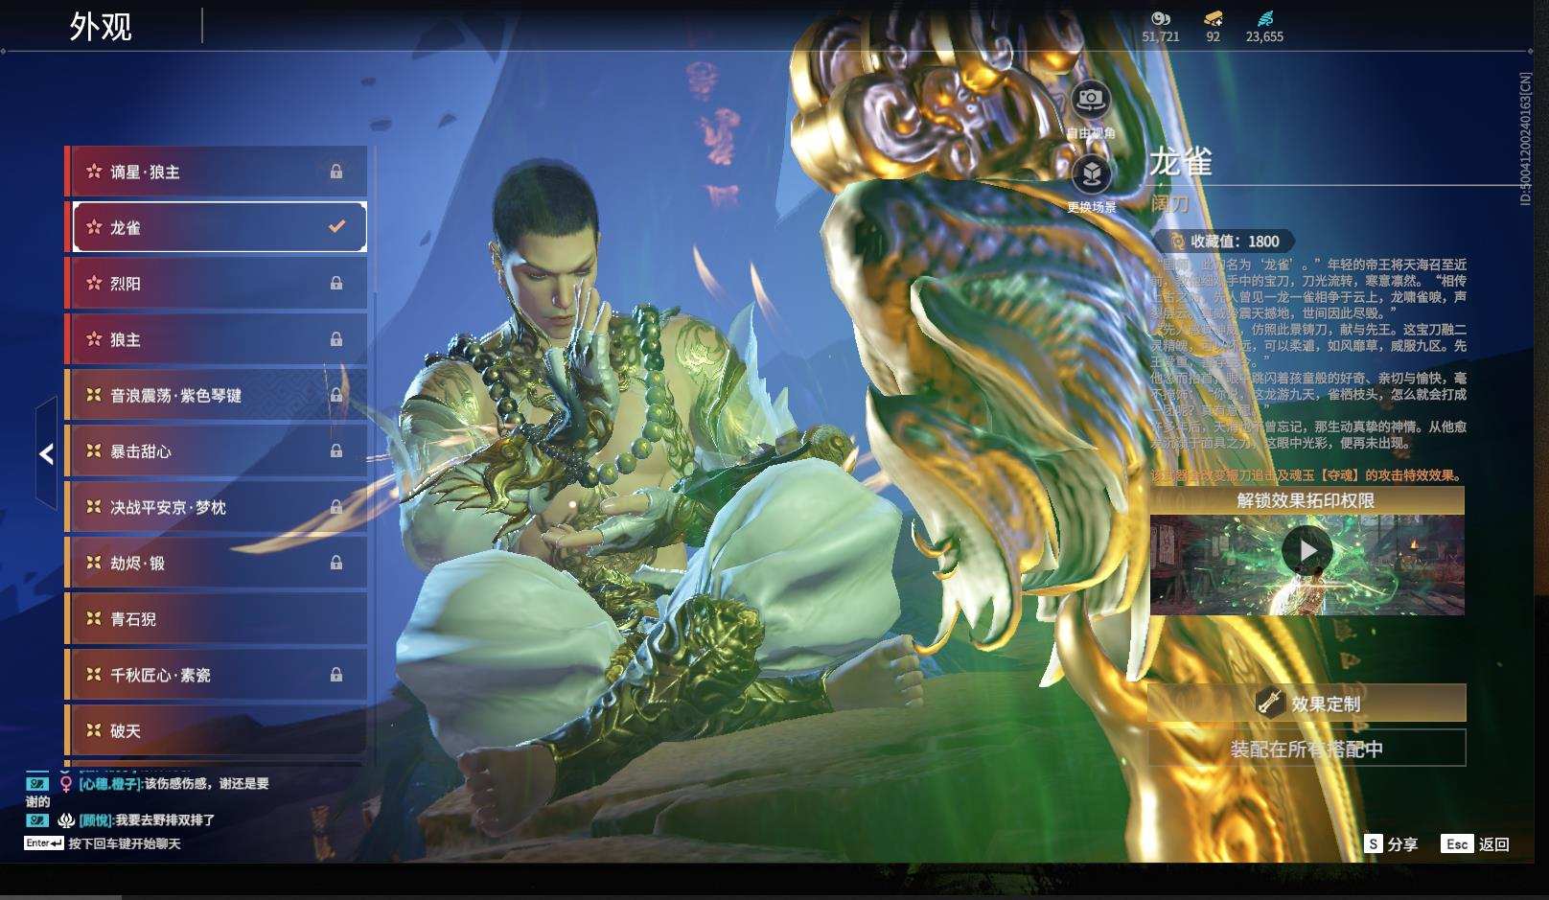Click the rarity icon beside 破天
The width and height of the screenshot is (1549, 900).
point(94,730)
